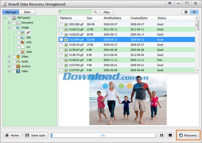Sort by FileName column header
The height and width of the screenshot is (143, 202).
[x=72, y=18]
